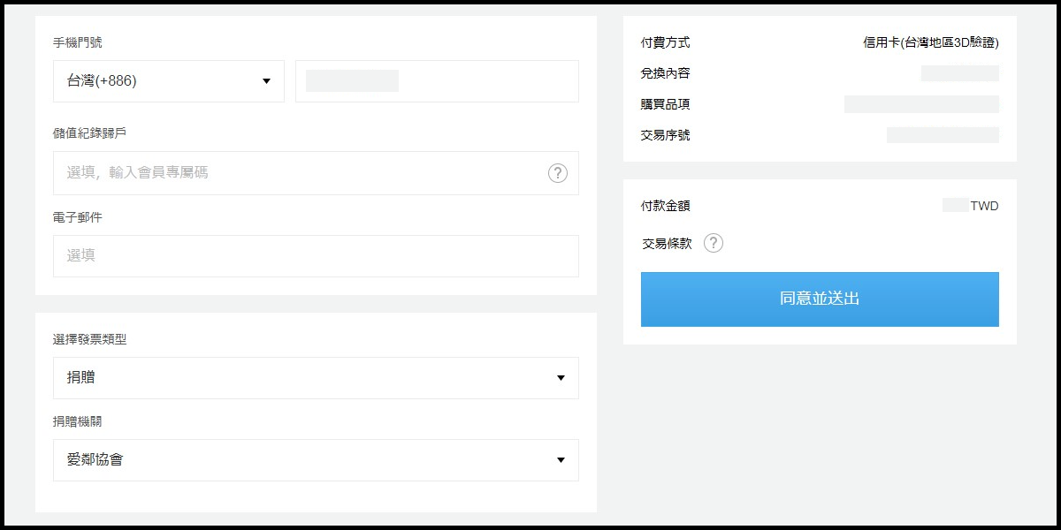Click the 捐贈機關 label
This screenshot has height=530, width=1061.
(77, 421)
